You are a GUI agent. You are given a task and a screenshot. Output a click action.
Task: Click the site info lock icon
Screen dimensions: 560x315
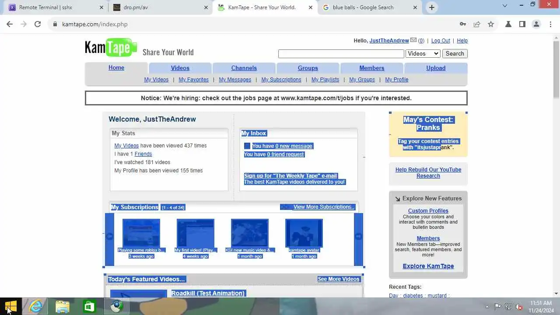coord(55,24)
